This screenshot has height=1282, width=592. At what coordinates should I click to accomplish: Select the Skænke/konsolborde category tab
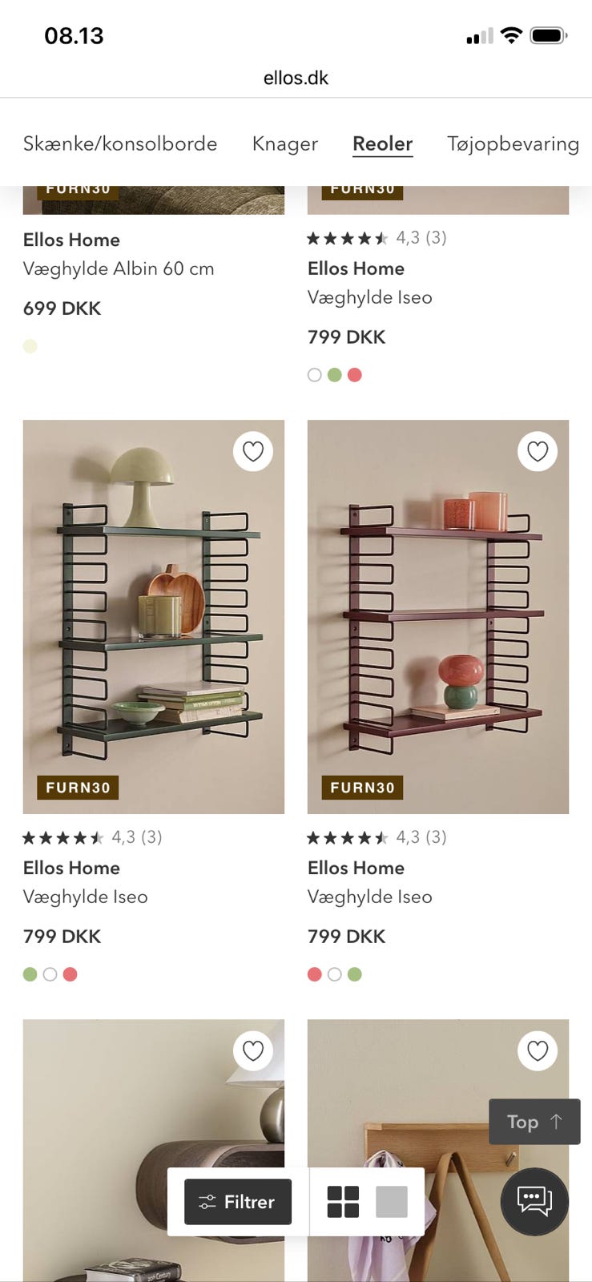click(x=120, y=143)
